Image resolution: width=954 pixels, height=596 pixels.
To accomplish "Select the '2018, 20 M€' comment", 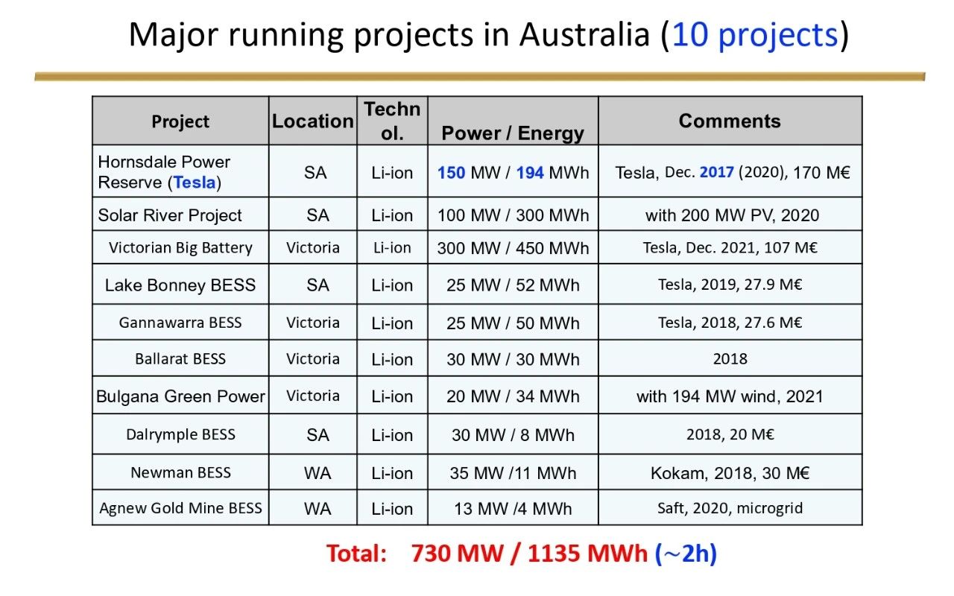I will click(x=730, y=434).
